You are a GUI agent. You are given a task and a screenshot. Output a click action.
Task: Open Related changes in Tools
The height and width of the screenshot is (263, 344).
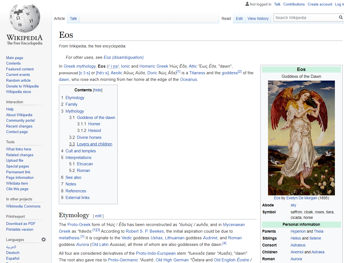point(20,155)
